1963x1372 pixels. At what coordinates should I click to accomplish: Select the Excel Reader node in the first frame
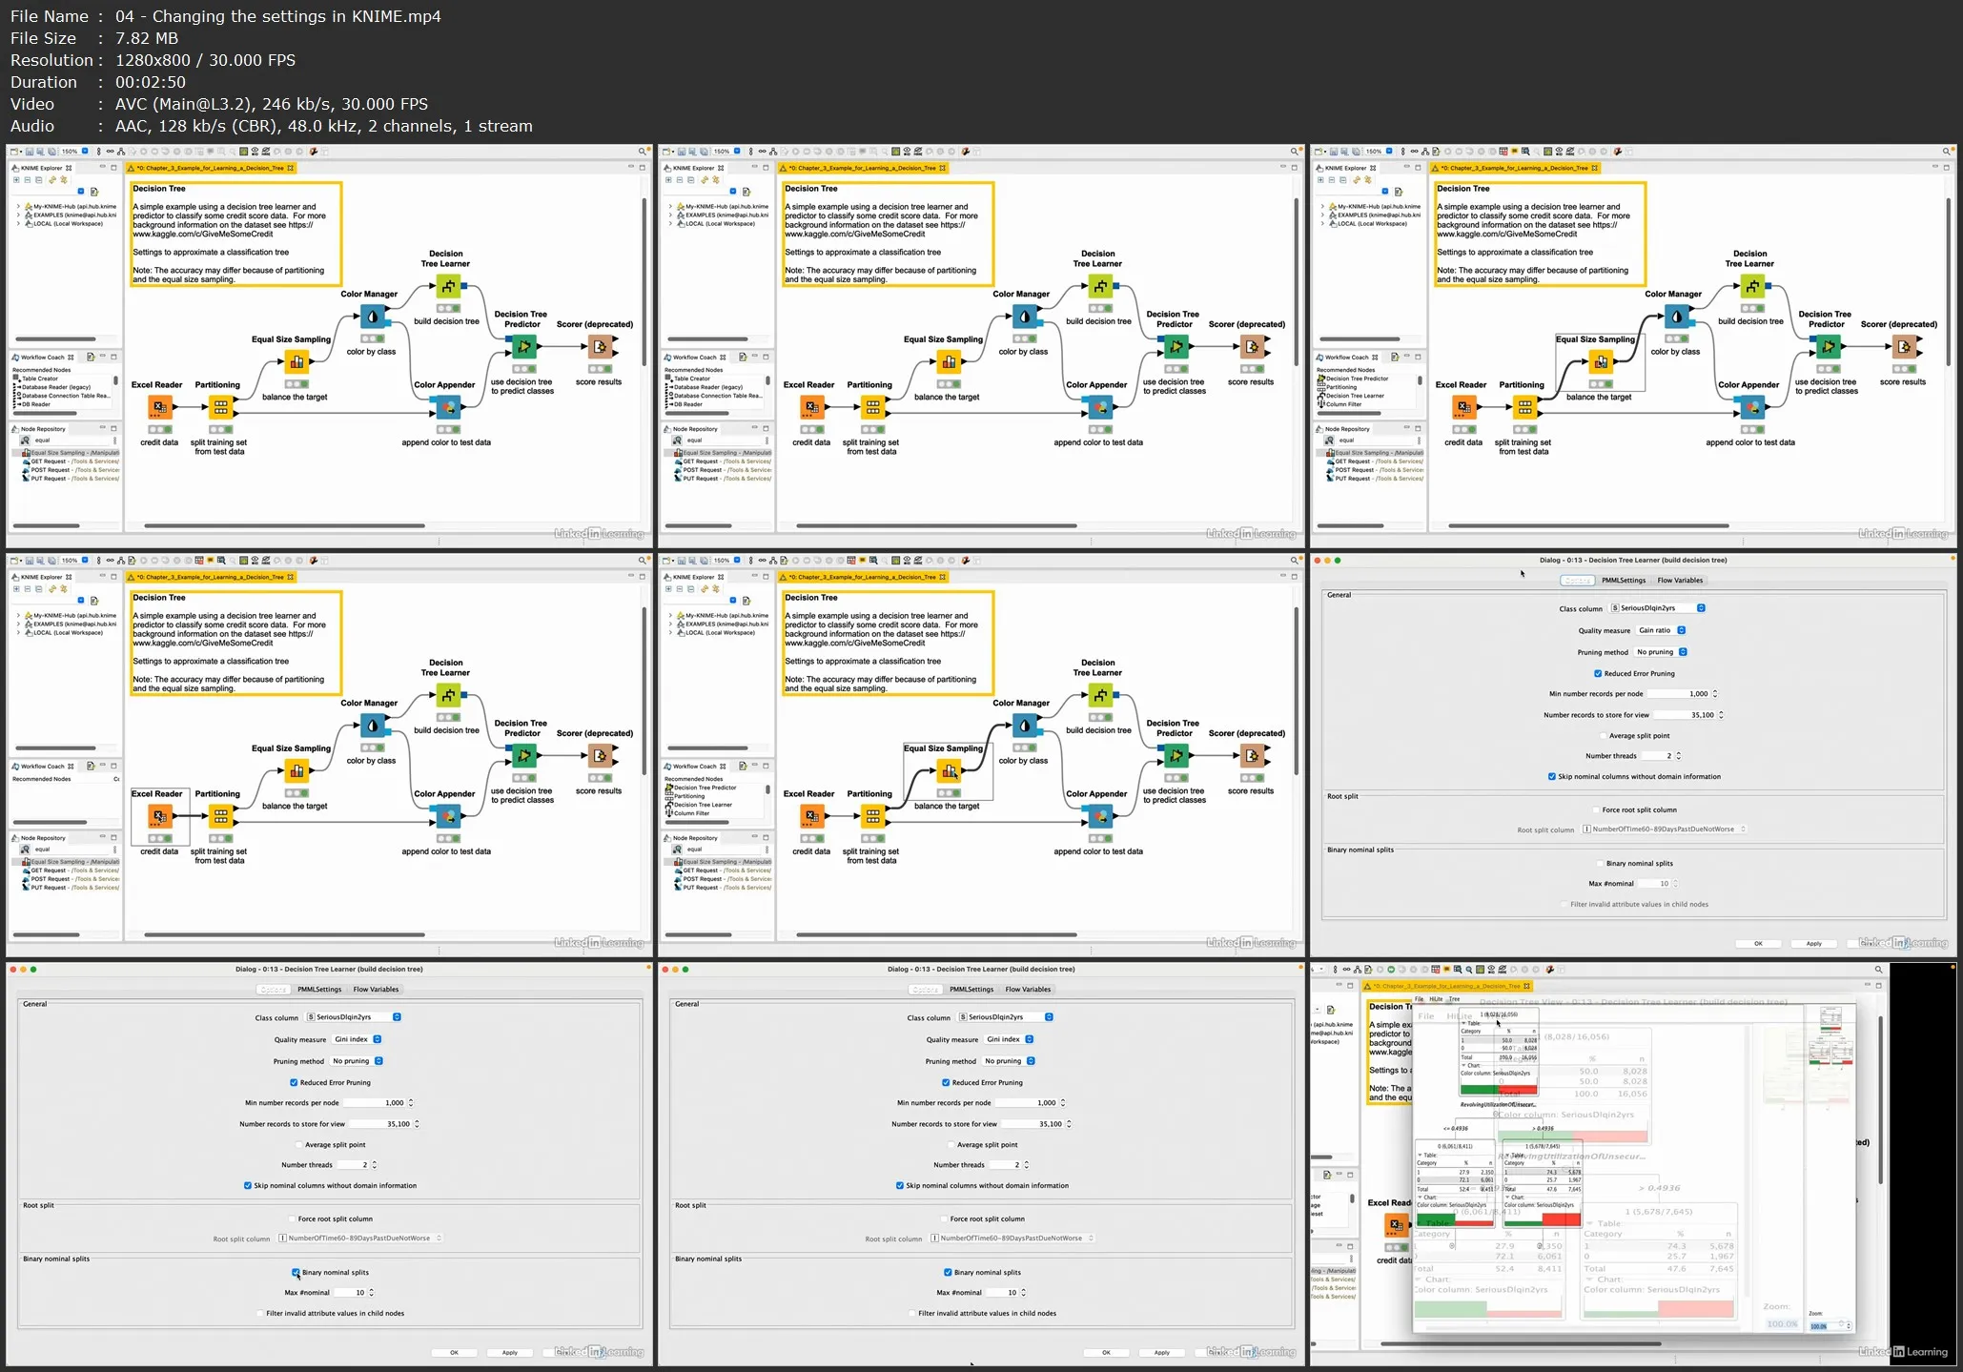(x=159, y=407)
